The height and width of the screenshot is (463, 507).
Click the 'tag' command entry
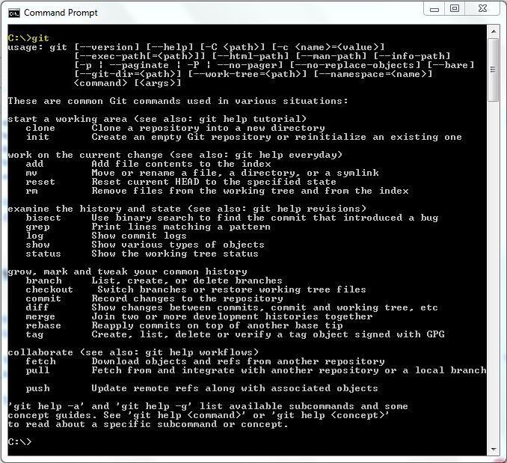click(x=34, y=334)
